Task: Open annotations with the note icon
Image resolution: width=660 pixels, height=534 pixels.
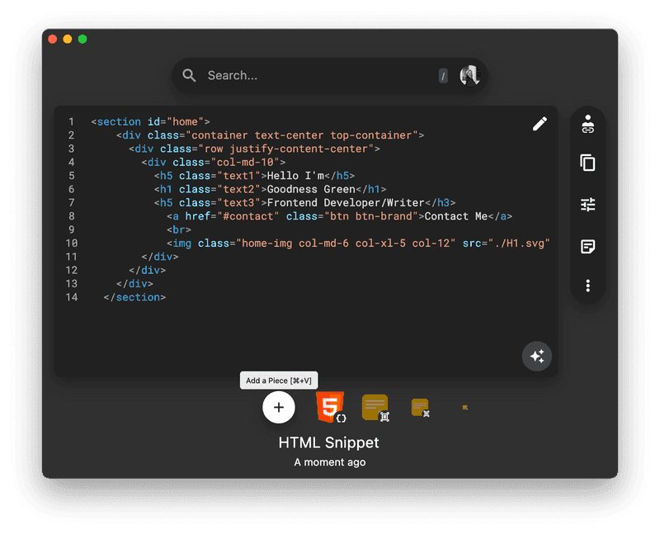Action: tap(587, 246)
